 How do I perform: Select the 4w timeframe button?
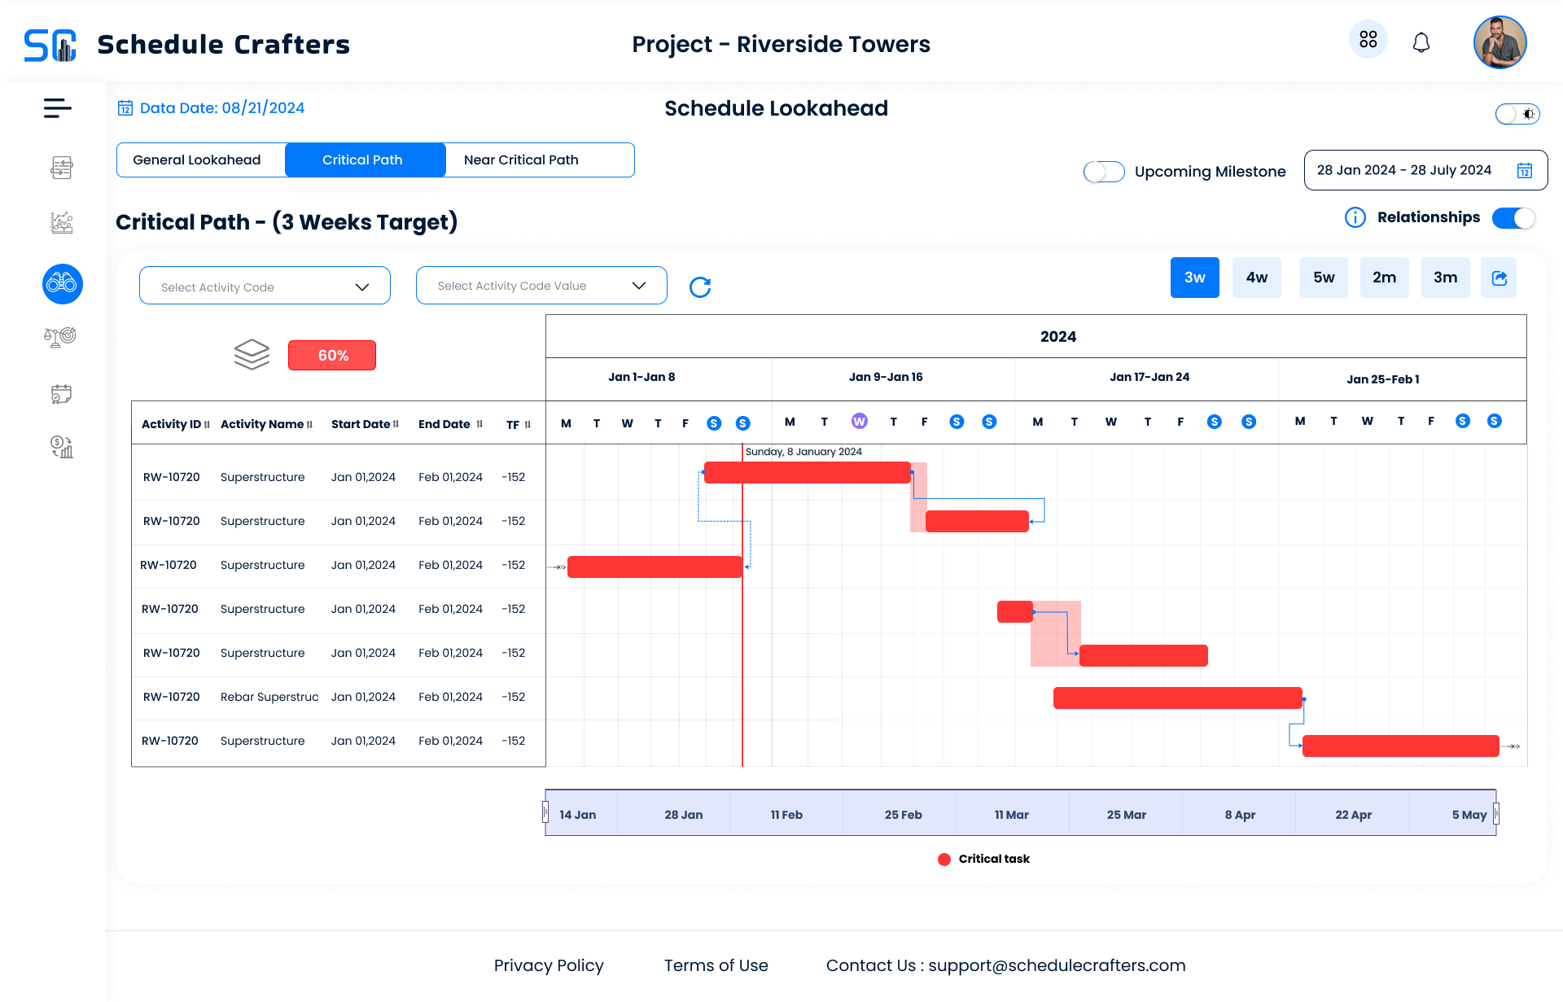1256,278
